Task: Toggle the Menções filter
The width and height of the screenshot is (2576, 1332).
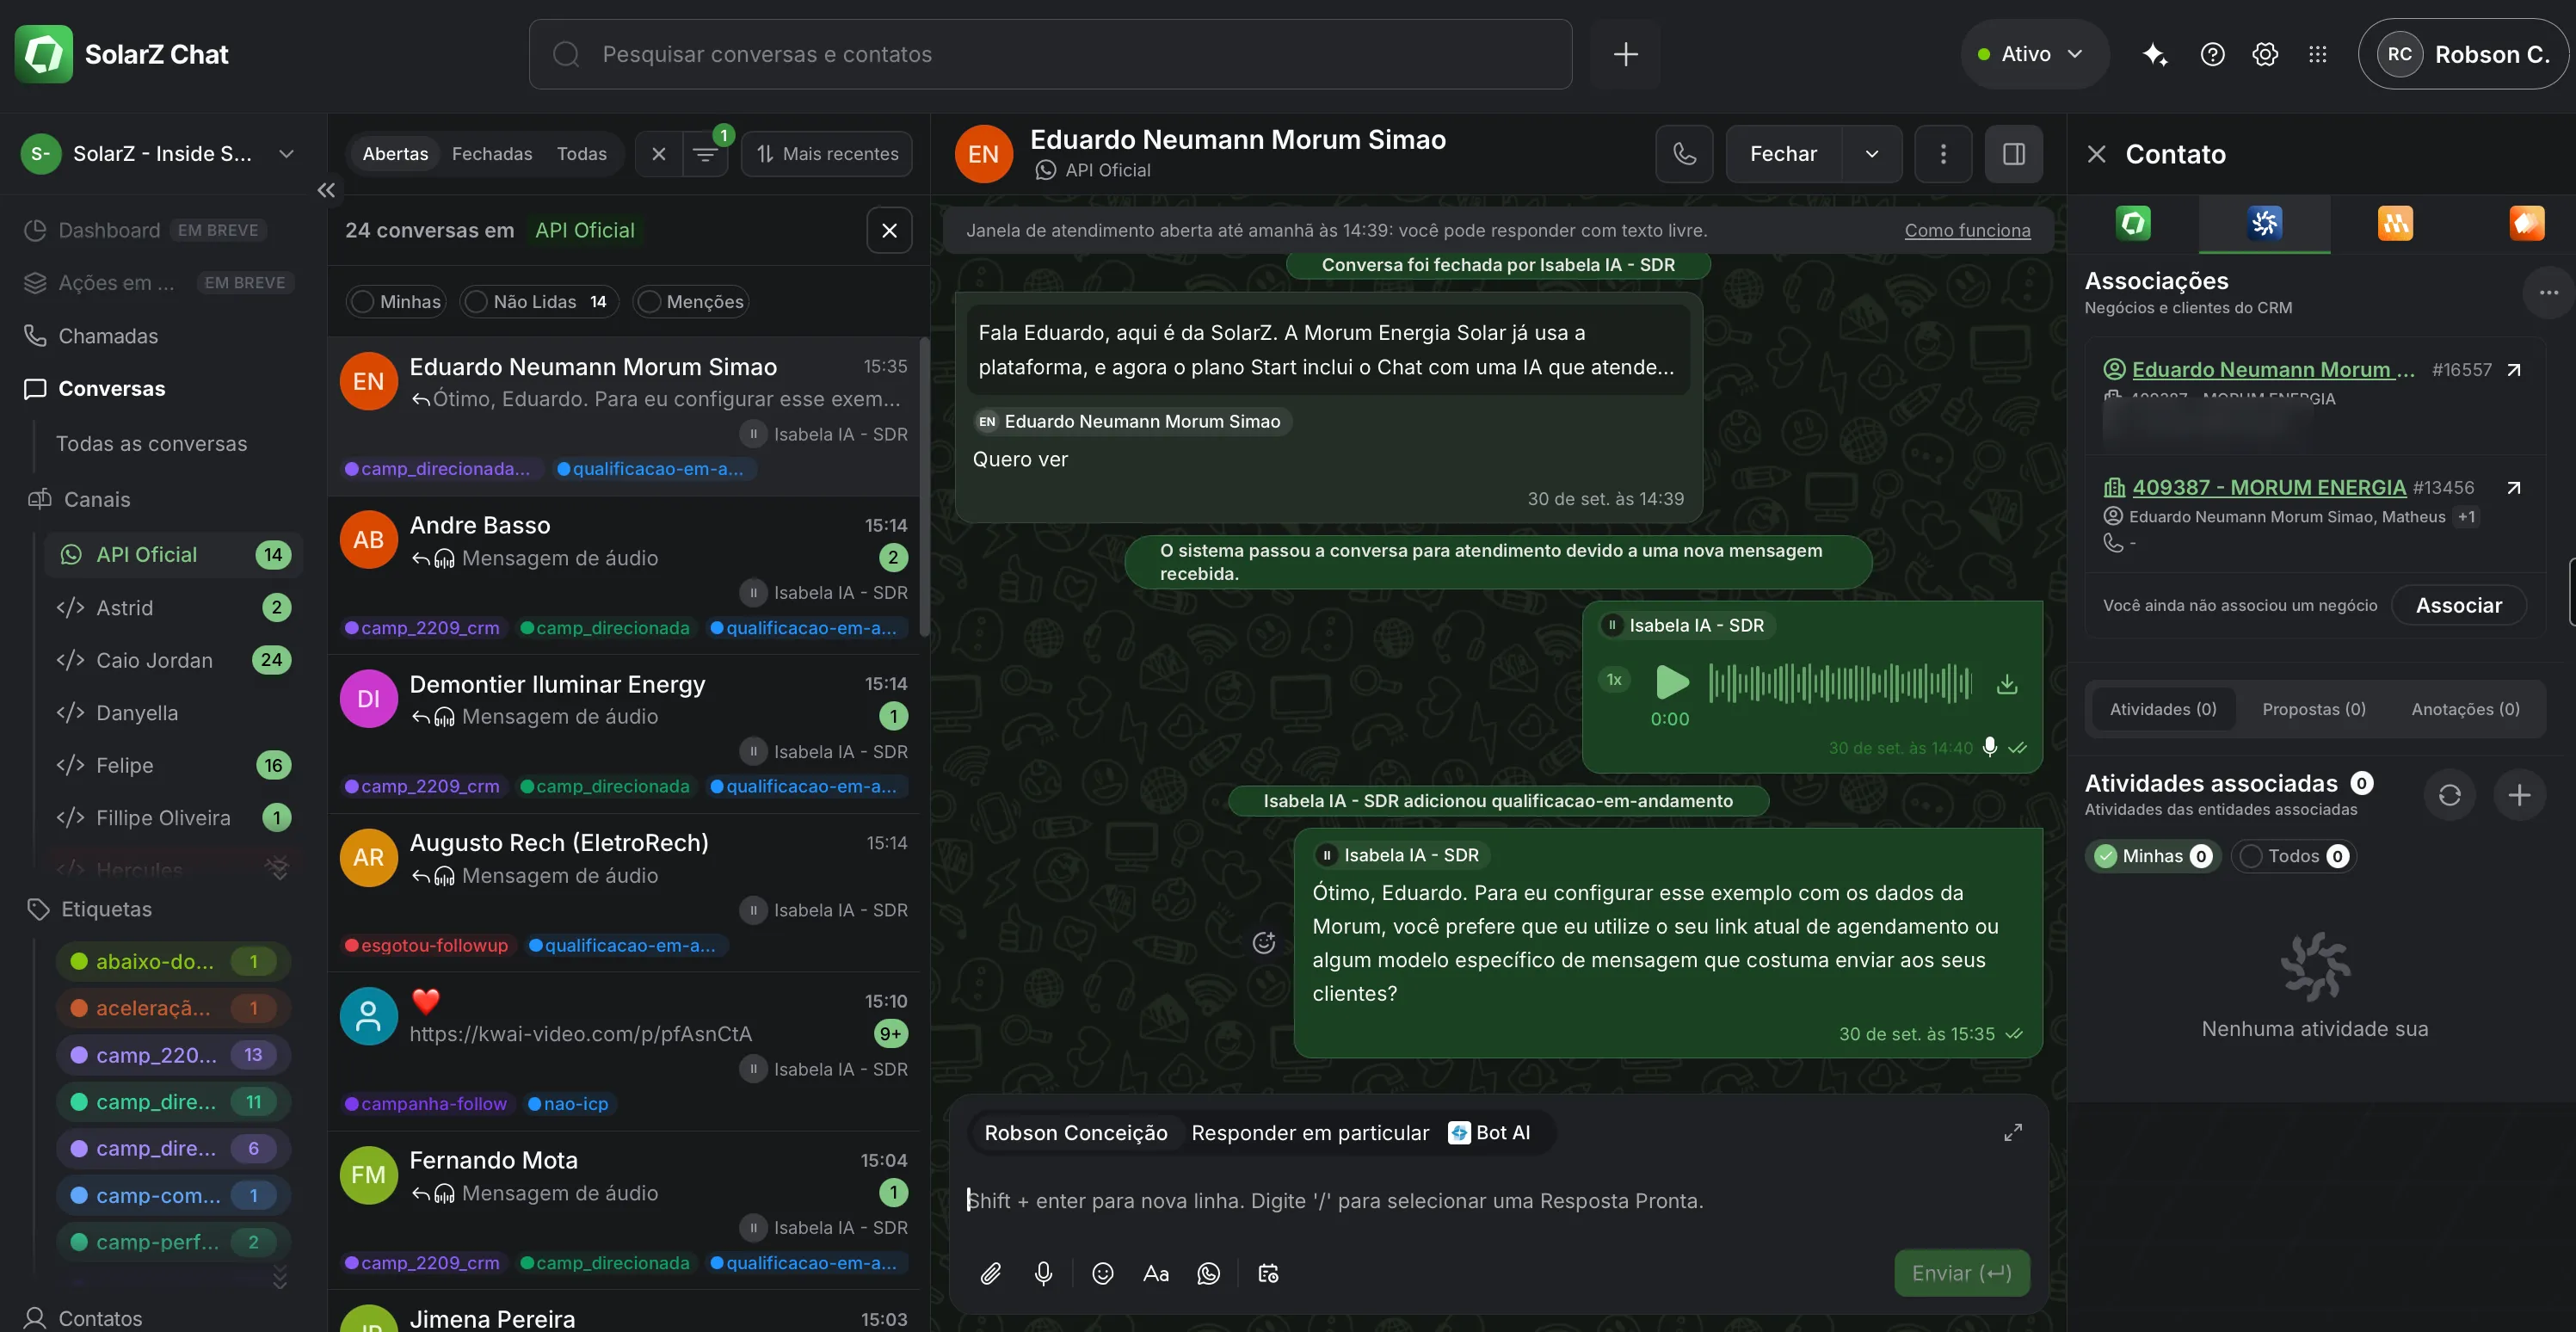Action: tap(692, 301)
